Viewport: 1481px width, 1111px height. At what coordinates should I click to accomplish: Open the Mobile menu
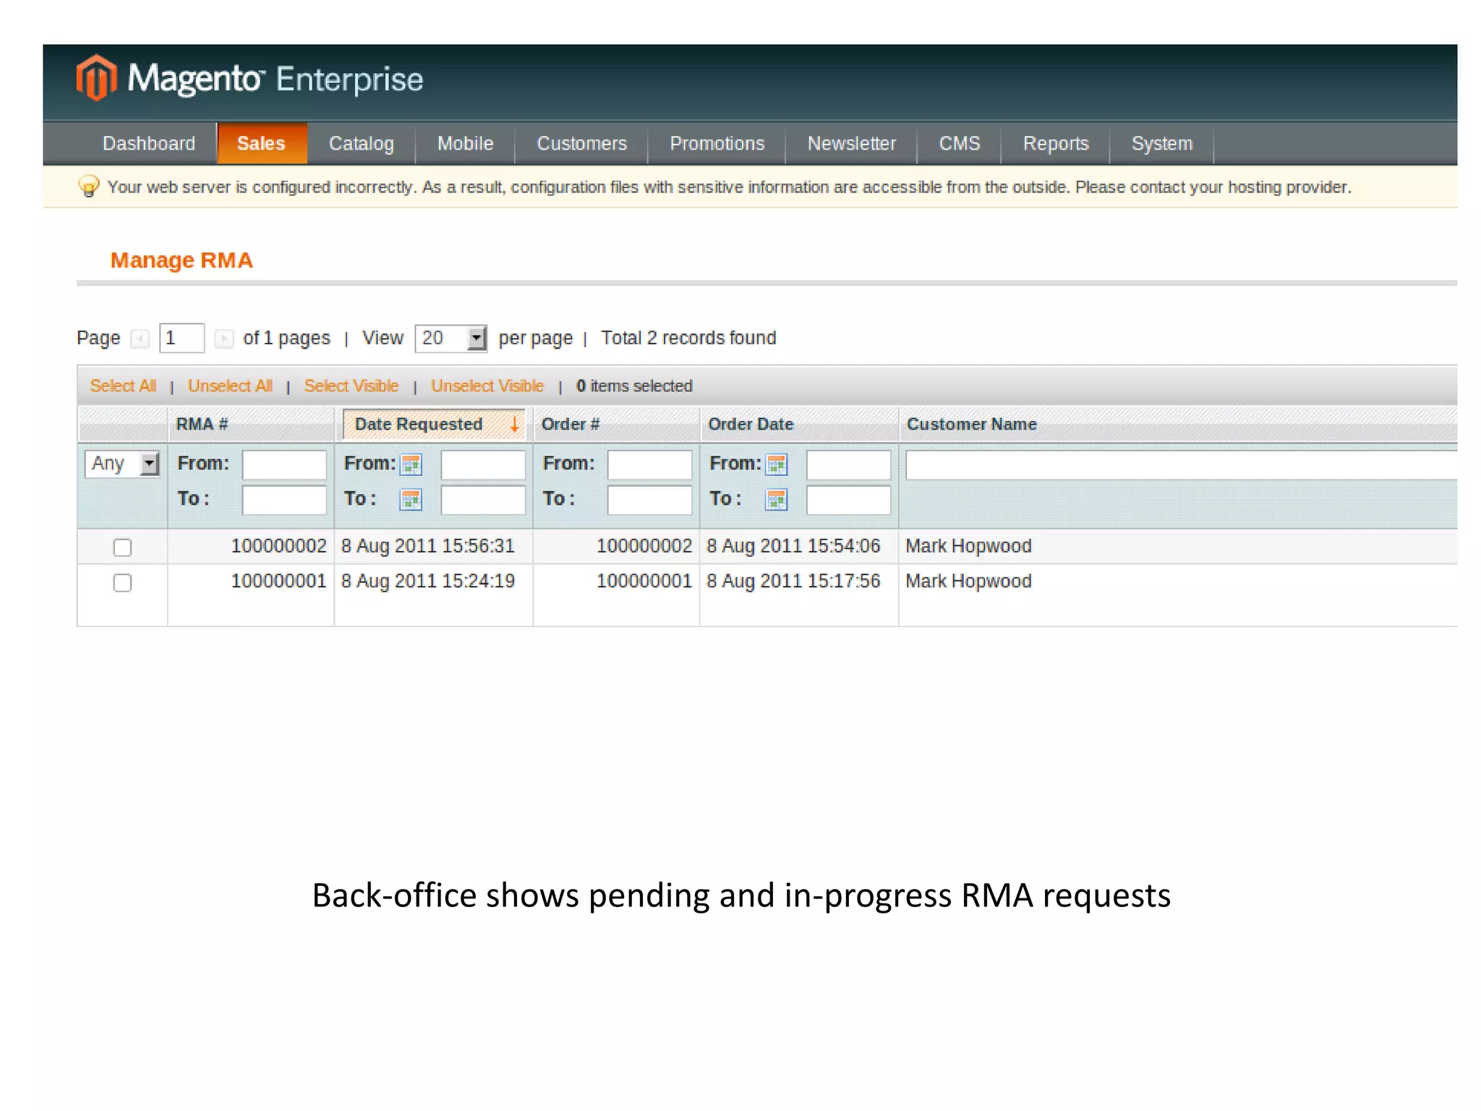pyautogui.click(x=465, y=143)
